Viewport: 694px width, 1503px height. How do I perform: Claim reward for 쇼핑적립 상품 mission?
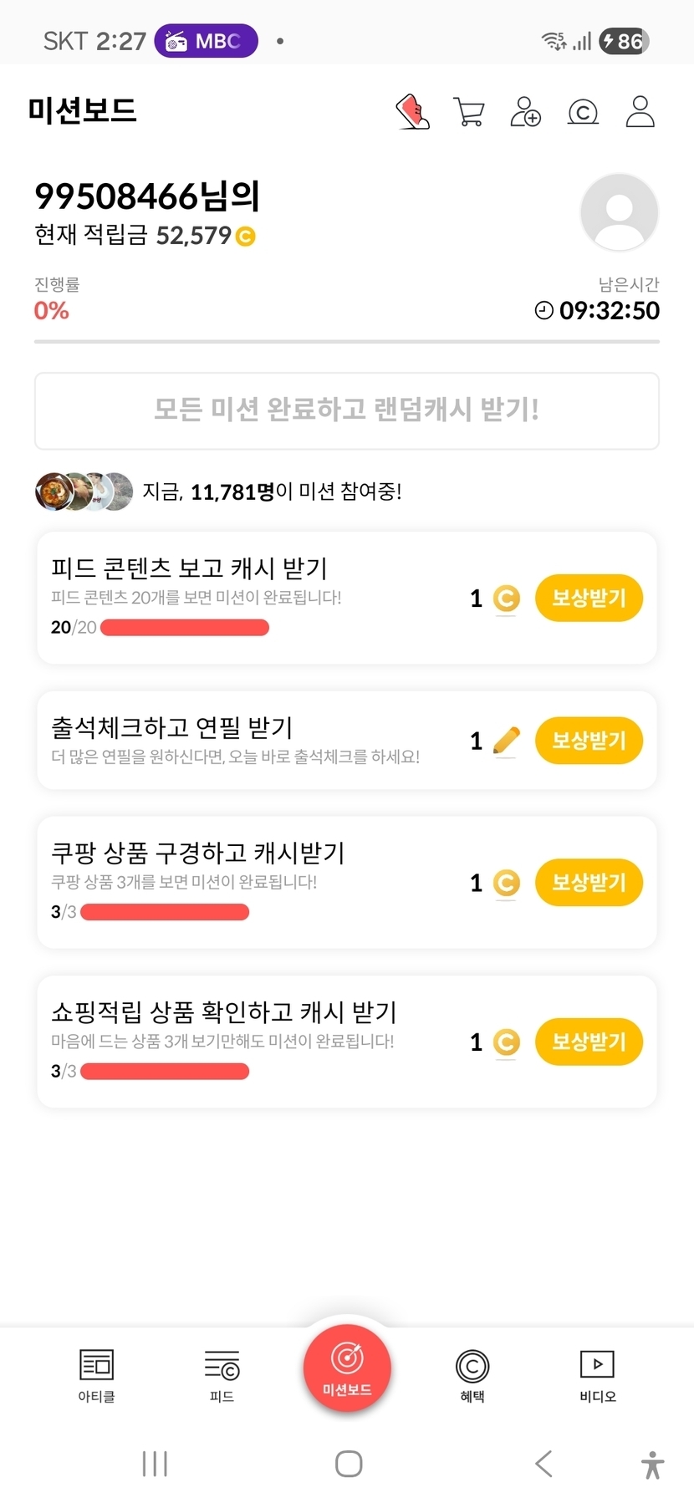(589, 1042)
